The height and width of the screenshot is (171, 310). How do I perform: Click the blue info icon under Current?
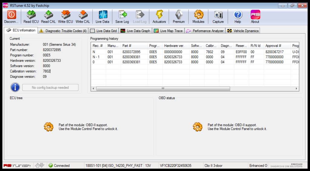[15, 87]
